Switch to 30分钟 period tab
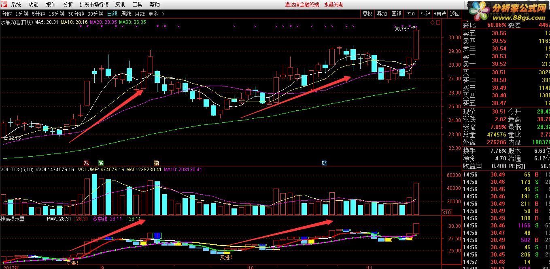This screenshot has height=269, width=550. 76,14
